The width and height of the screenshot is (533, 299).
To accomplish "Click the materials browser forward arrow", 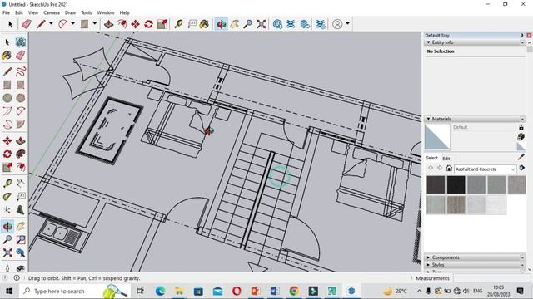I will coord(440,168).
